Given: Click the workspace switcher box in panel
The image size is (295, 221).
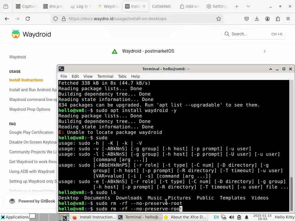Looking at the screenshot, I should [x=33, y=216].
